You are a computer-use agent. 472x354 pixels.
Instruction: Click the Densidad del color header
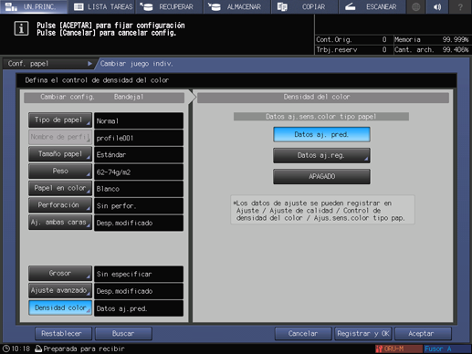coord(323,97)
